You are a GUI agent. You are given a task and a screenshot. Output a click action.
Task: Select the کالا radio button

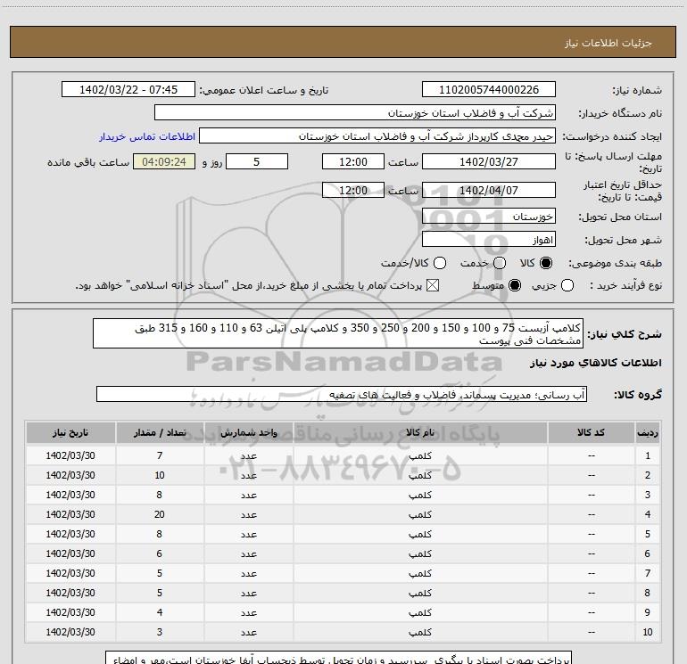click(x=546, y=263)
